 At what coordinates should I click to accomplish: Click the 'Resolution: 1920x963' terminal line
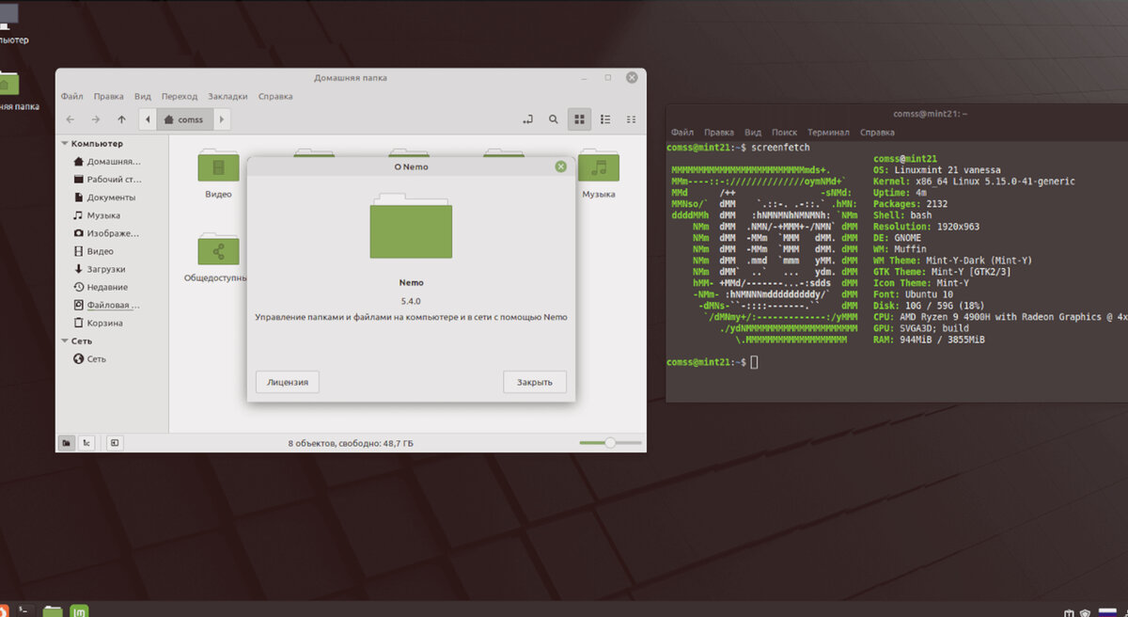point(927,227)
